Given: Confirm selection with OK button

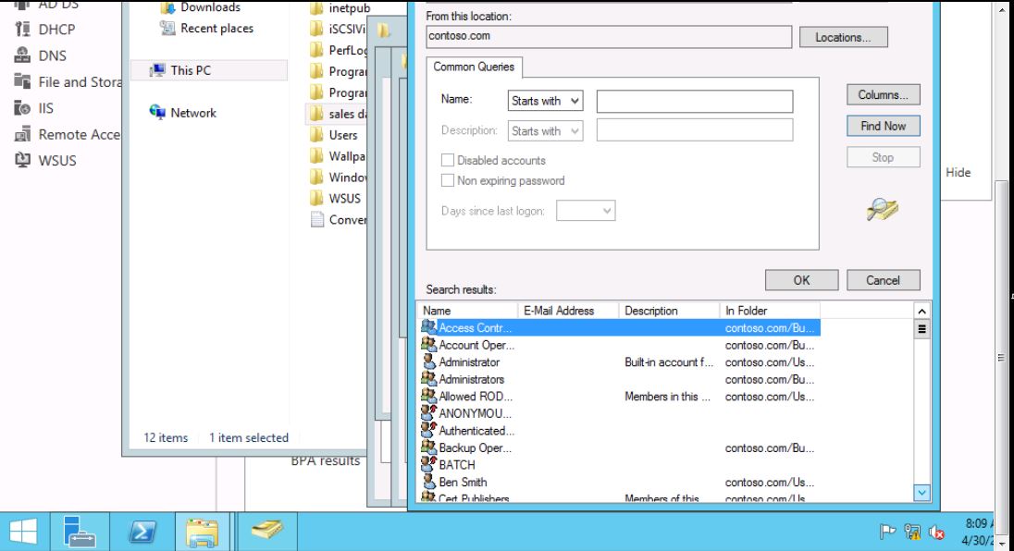Looking at the screenshot, I should click(x=802, y=280).
